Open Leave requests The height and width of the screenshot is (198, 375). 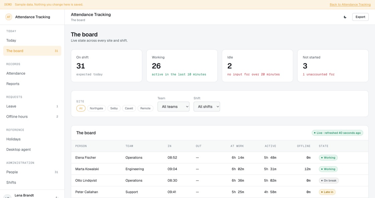(32, 106)
